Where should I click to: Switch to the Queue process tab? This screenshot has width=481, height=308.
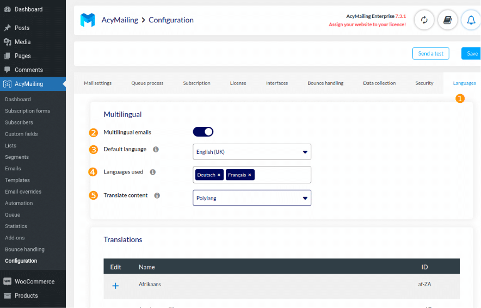tap(147, 83)
